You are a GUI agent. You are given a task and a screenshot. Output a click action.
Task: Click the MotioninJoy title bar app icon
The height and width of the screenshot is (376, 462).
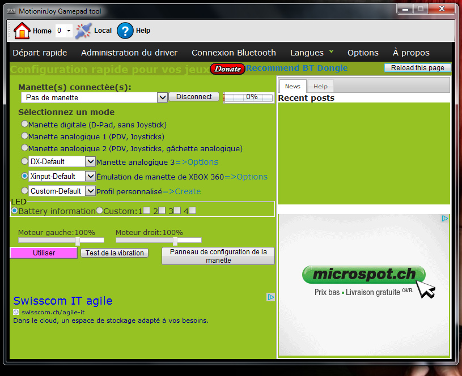coord(10,11)
